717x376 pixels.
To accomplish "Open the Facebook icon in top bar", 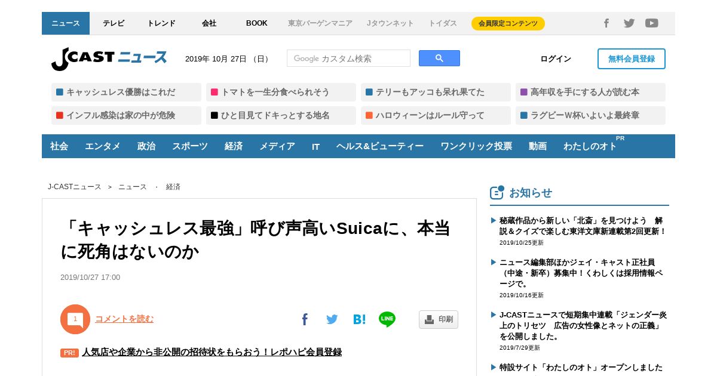I will 606,23.
